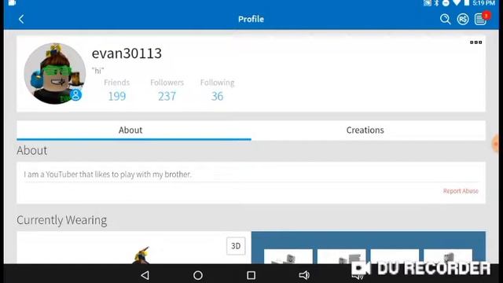Tap the floating orange bubble at right edge
Image resolution: width=503 pixels, height=283 pixels.
click(x=497, y=144)
